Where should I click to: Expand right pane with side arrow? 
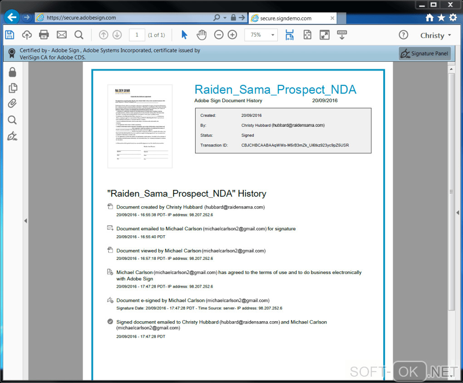tap(458, 213)
